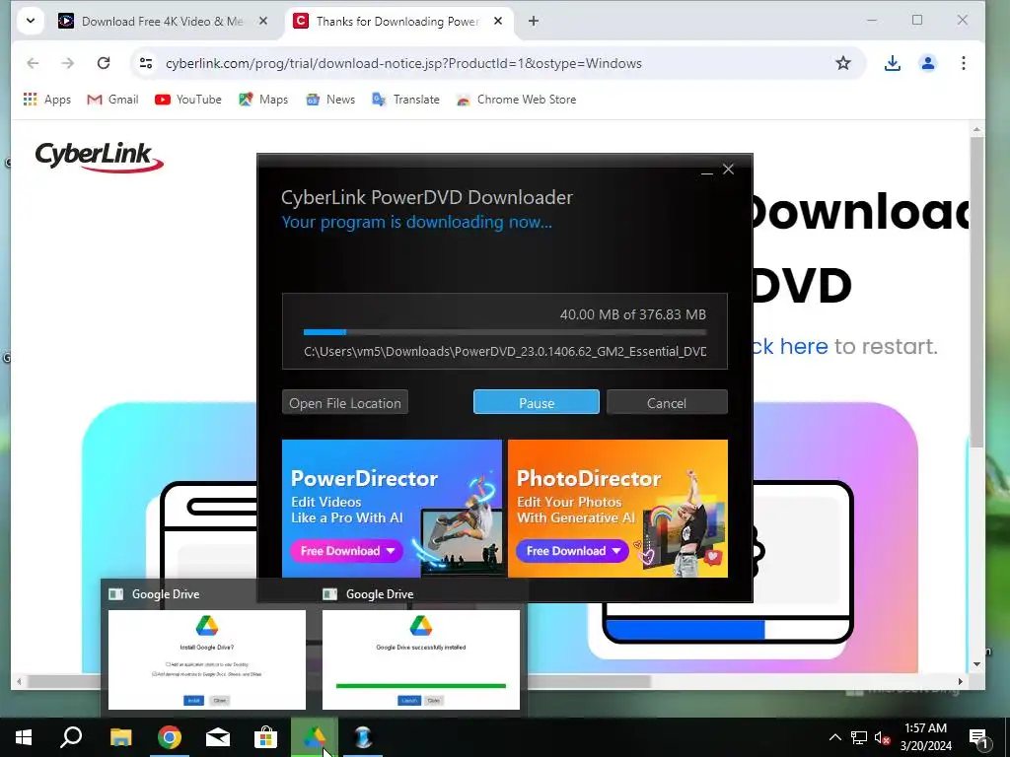
Task: Select the Thanks for Downloading PowerDVD tab
Action: tap(397, 22)
